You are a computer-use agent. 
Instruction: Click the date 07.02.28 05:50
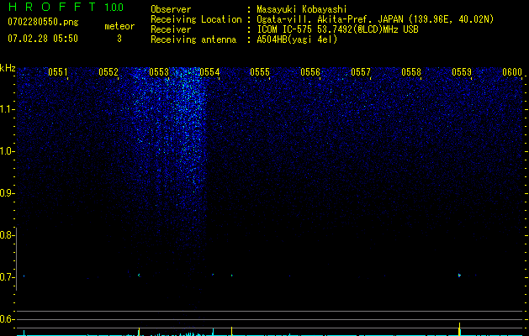click(x=43, y=39)
